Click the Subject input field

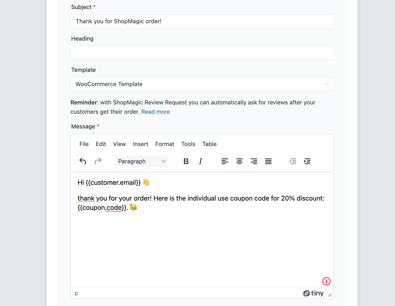pyautogui.click(x=202, y=21)
